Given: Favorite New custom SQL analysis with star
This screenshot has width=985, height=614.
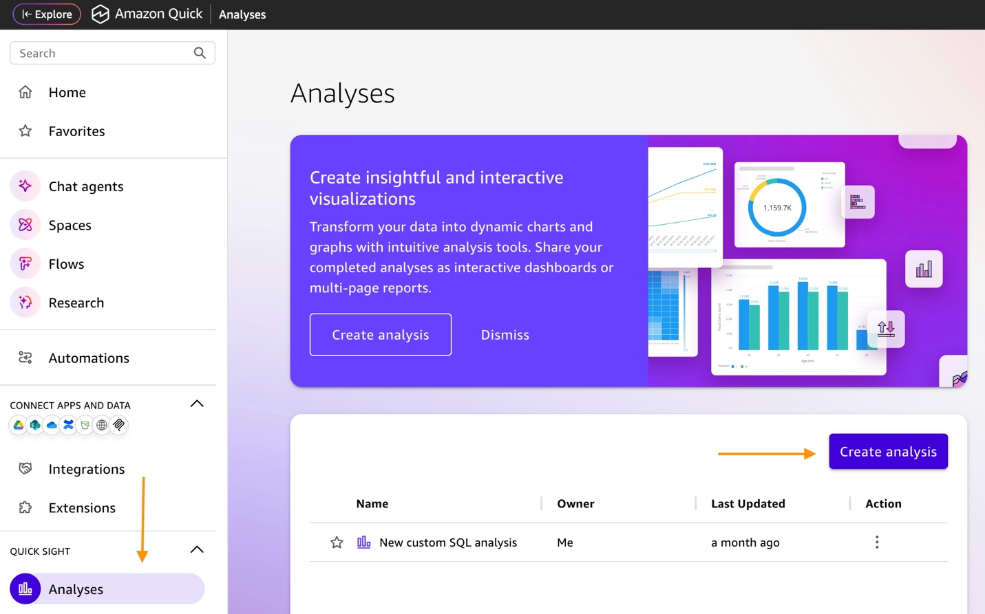Looking at the screenshot, I should click(x=337, y=542).
